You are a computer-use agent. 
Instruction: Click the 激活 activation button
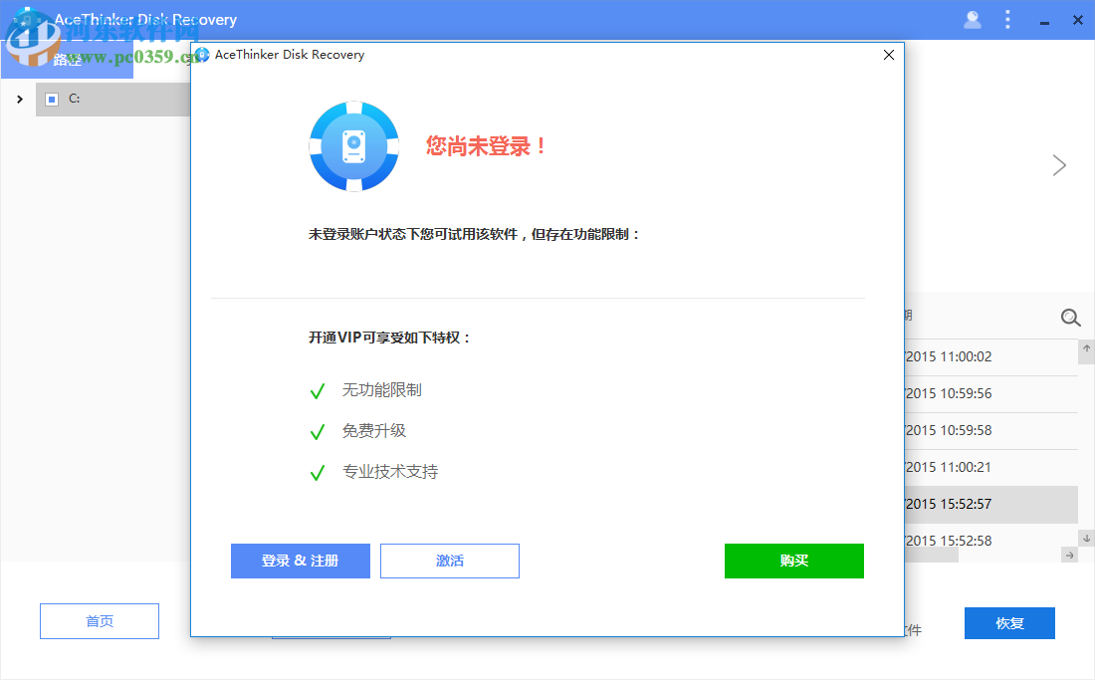click(449, 561)
